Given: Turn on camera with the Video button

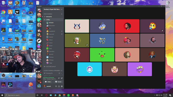Looking at the screenshot, I should click(48, 82).
